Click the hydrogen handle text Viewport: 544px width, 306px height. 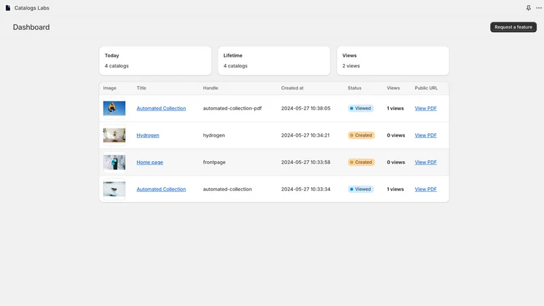tap(214, 135)
